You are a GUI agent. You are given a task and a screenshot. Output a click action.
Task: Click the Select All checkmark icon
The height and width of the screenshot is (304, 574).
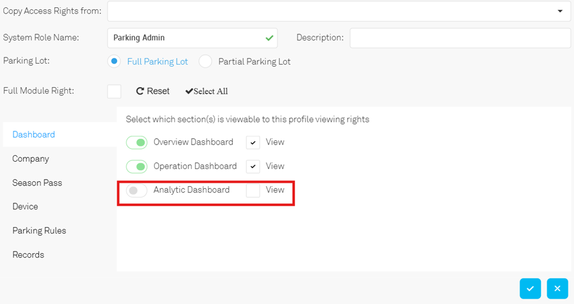pyautogui.click(x=189, y=91)
